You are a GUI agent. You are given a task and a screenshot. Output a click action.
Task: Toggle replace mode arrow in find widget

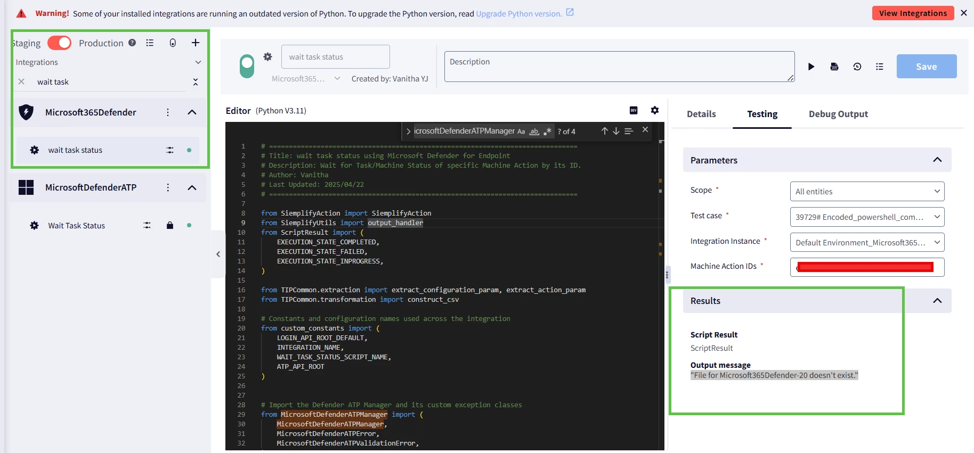[x=408, y=131]
